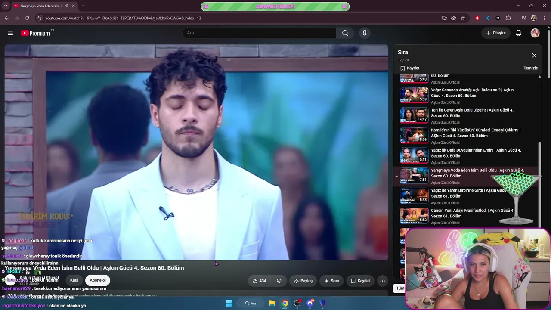Open the account avatar menu
Viewport: 551px width, 310px height.
pyautogui.click(x=535, y=33)
